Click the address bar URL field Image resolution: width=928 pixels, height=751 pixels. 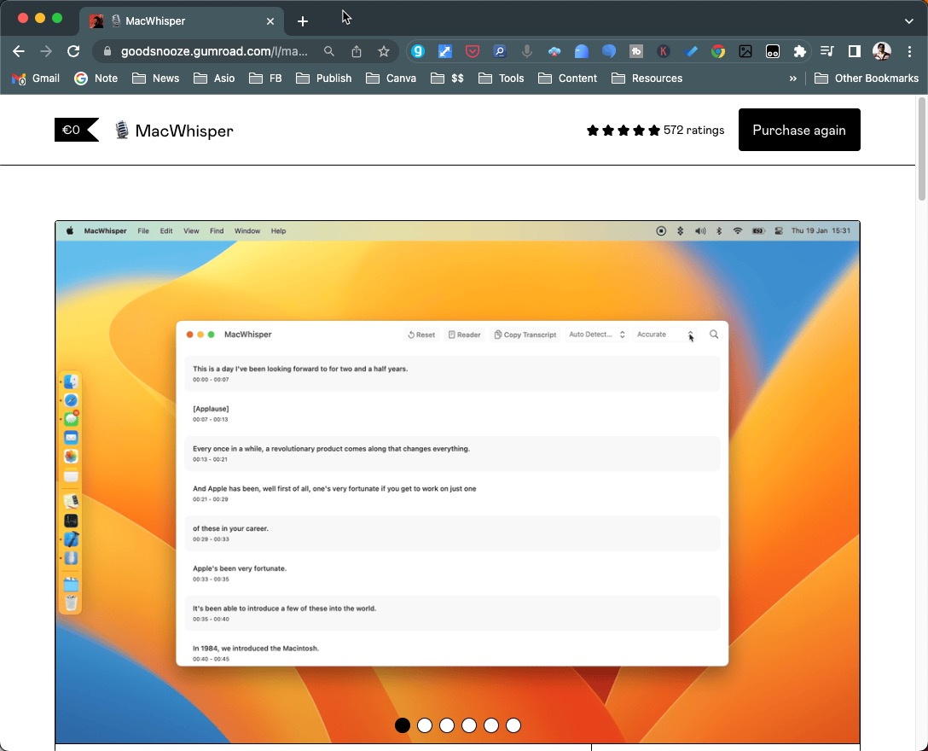click(x=214, y=51)
